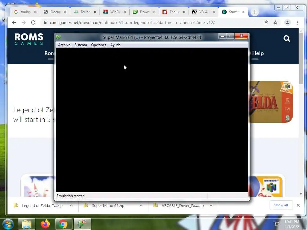This screenshot has height=230, width=307.
Task: Click the Share page icon in address bar
Action: tap(266, 22)
